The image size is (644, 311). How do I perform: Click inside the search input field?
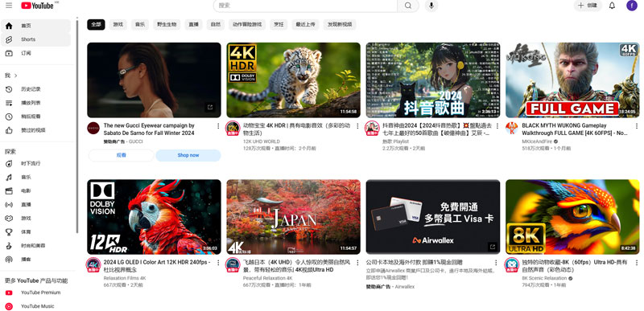306,6
